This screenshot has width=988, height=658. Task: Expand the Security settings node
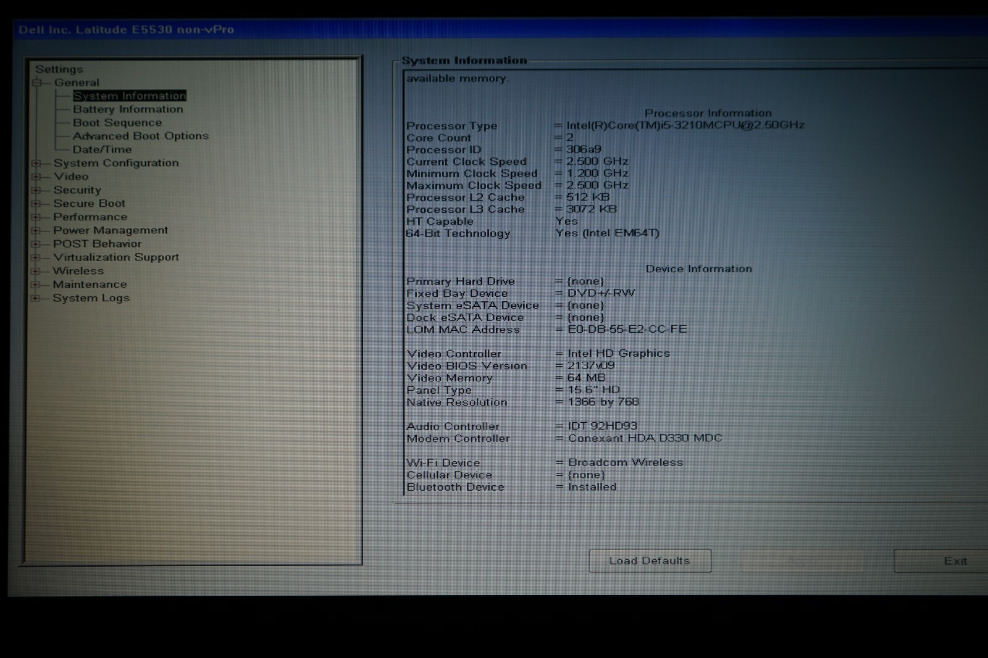click(x=36, y=190)
